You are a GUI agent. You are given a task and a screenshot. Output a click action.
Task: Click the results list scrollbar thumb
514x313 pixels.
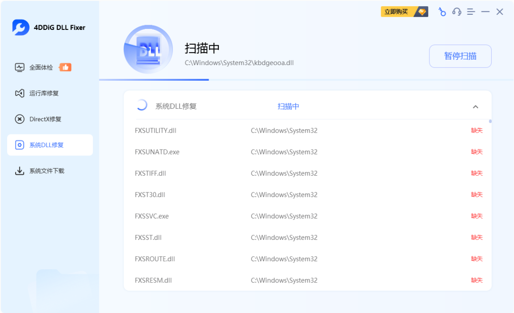[x=490, y=121]
